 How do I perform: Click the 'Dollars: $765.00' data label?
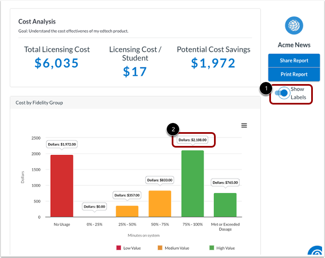(x=225, y=182)
